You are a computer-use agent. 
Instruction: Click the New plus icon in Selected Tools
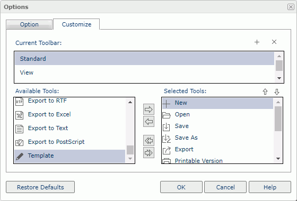(x=167, y=104)
